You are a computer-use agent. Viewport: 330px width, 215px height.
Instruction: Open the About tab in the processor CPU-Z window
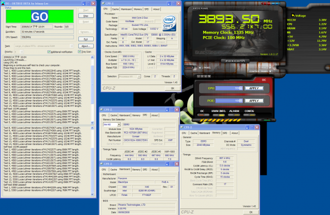pyautogui.click(x=156, y=9)
